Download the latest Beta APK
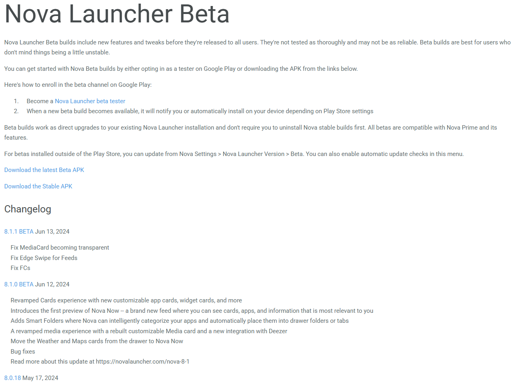 click(x=44, y=170)
